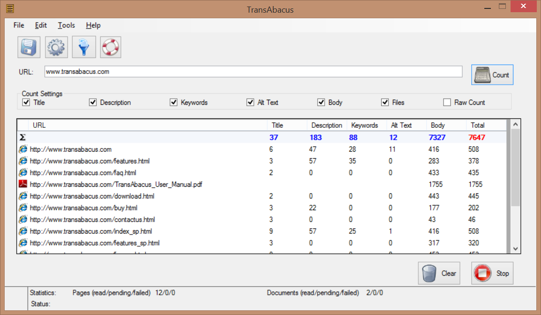Sort by the Total column header
Image resolution: width=541 pixels, height=315 pixels.
tap(486, 125)
